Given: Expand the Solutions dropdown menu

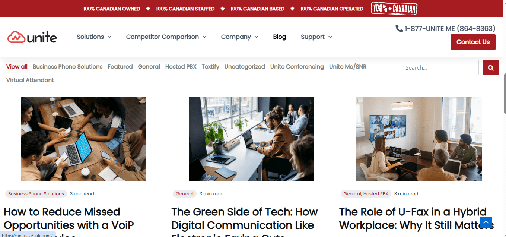Looking at the screenshot, I should (94, 37).
